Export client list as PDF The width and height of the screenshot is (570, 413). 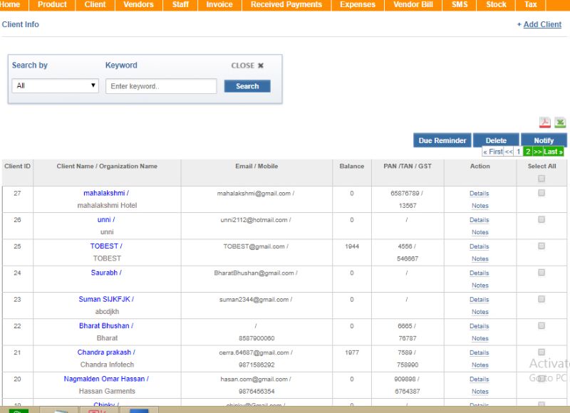544,122
